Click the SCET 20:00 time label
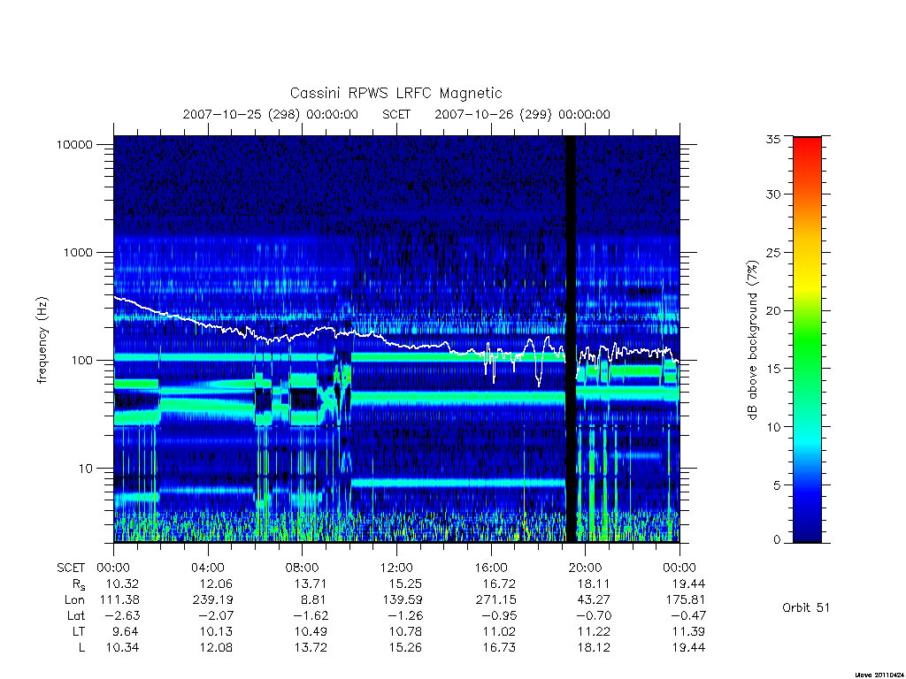 [586, 568]
